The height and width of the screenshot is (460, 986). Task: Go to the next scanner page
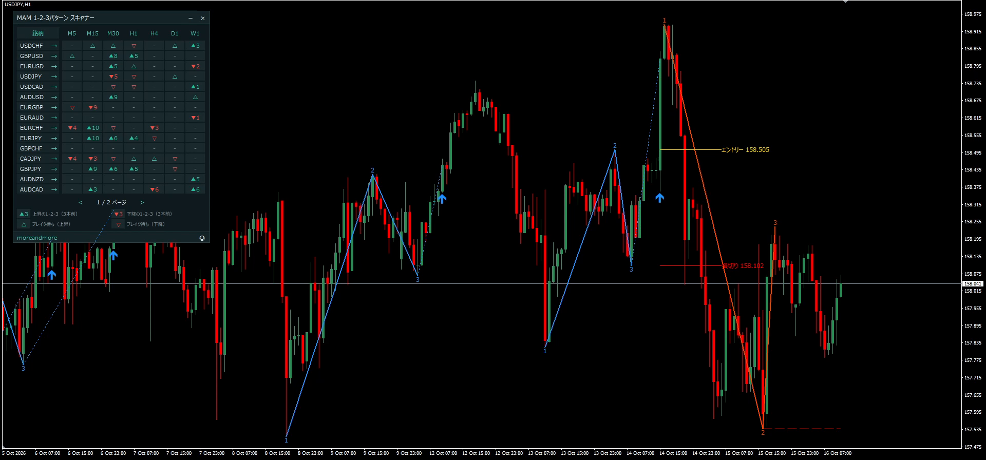142,202
